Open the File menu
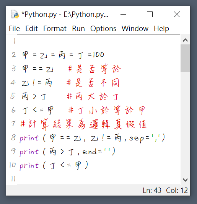 (14, 28)
